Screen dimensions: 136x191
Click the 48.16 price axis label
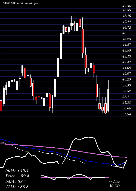tap(127, 16)
